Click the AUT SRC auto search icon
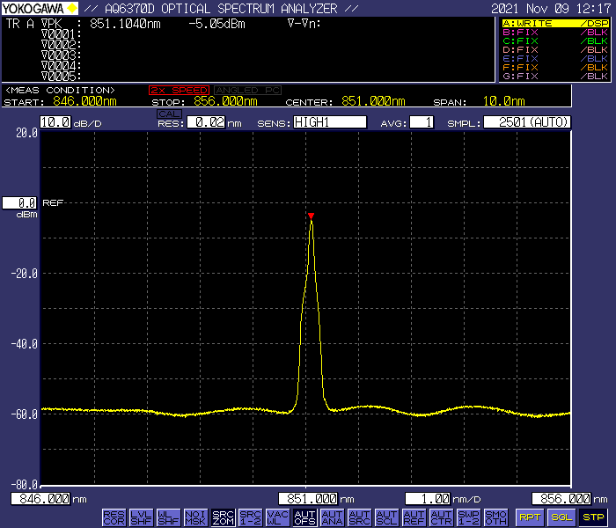Viewport: 616px width, 528px height. (359, 517)
